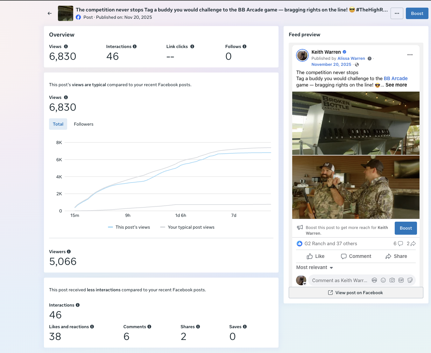Open the three-dot more options button near Boost
This screenshot has height=353, width=431.
coord(397,13)
